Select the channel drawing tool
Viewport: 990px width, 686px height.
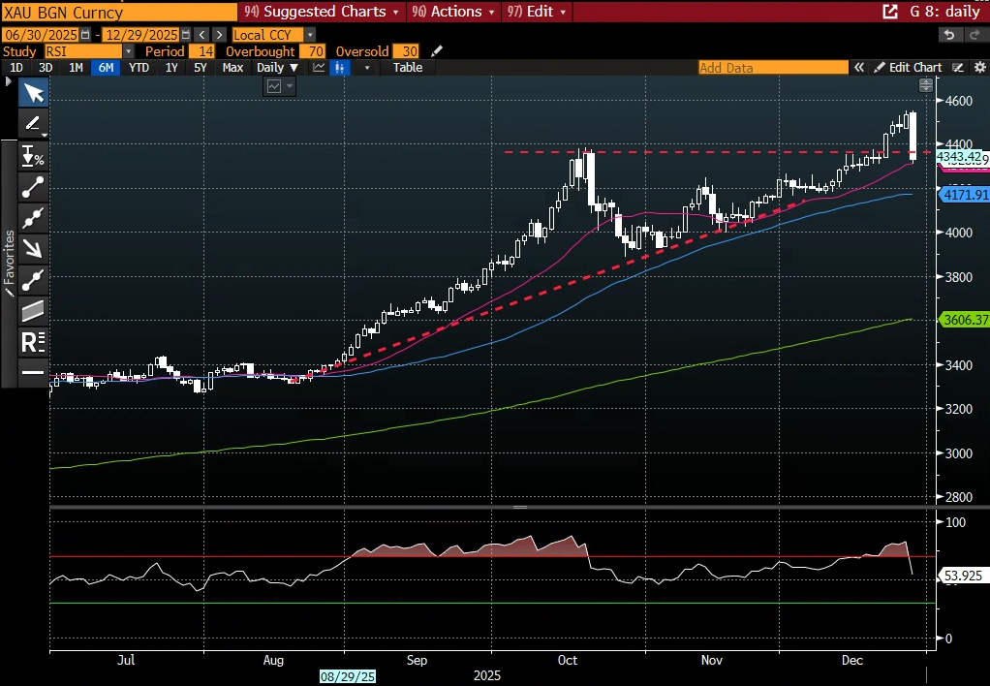tap(33, 310)
